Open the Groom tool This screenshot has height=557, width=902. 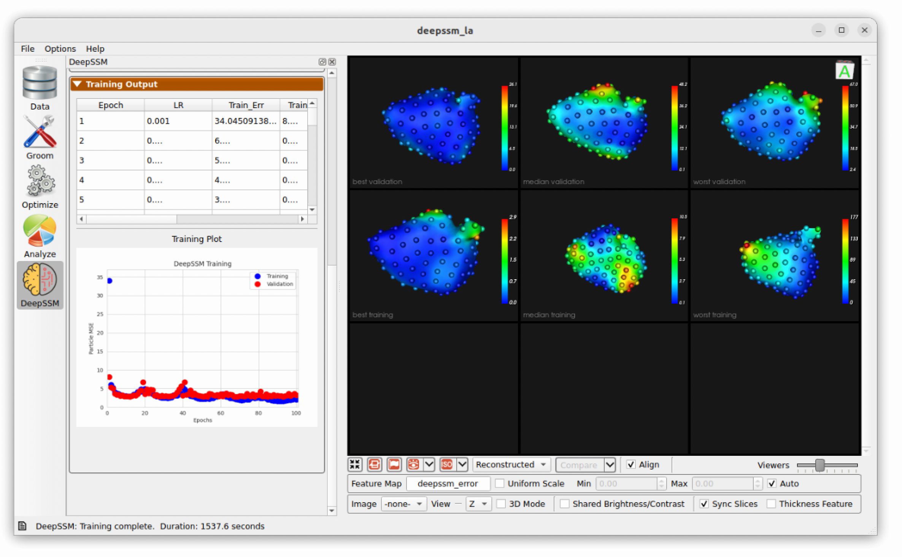(40, 138)
